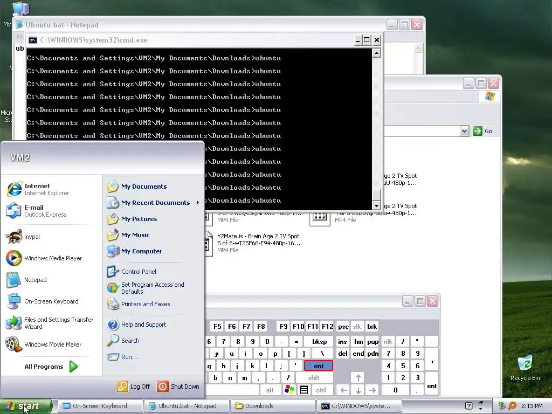
Task: Start Files and Settings Transfer Wizard
Action: (50, 323)
